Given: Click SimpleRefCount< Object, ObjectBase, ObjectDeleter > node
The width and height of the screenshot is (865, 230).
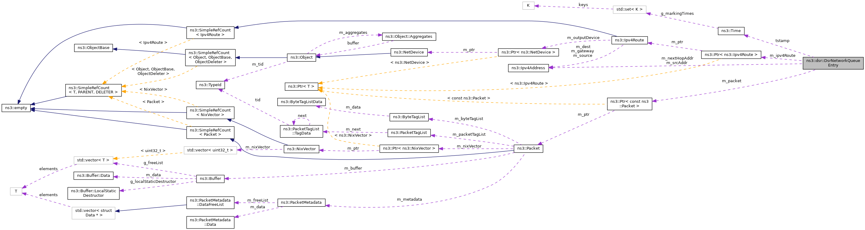Looking at the screenshot, I should coord(210,57).
